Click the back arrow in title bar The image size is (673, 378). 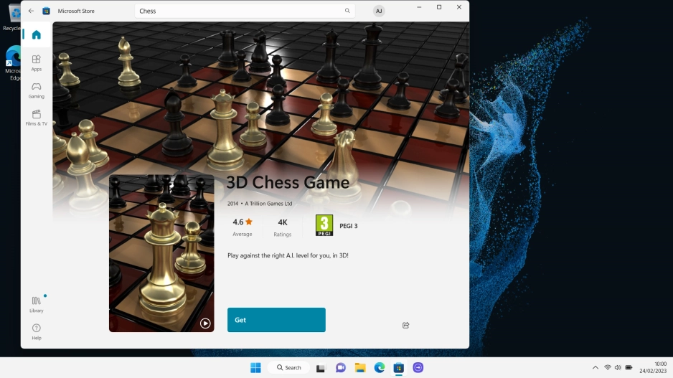tap(31, 11)
